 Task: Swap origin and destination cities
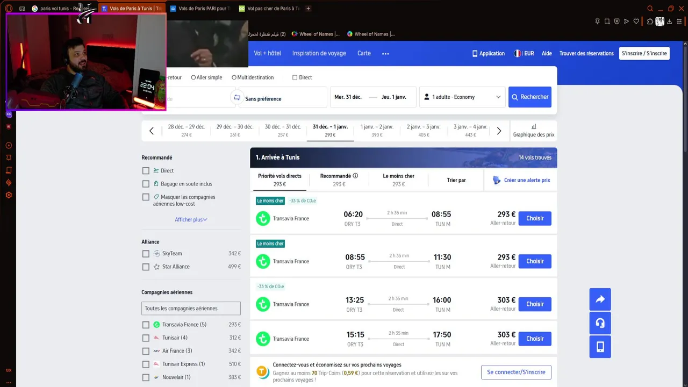click(x=236, y=97)
